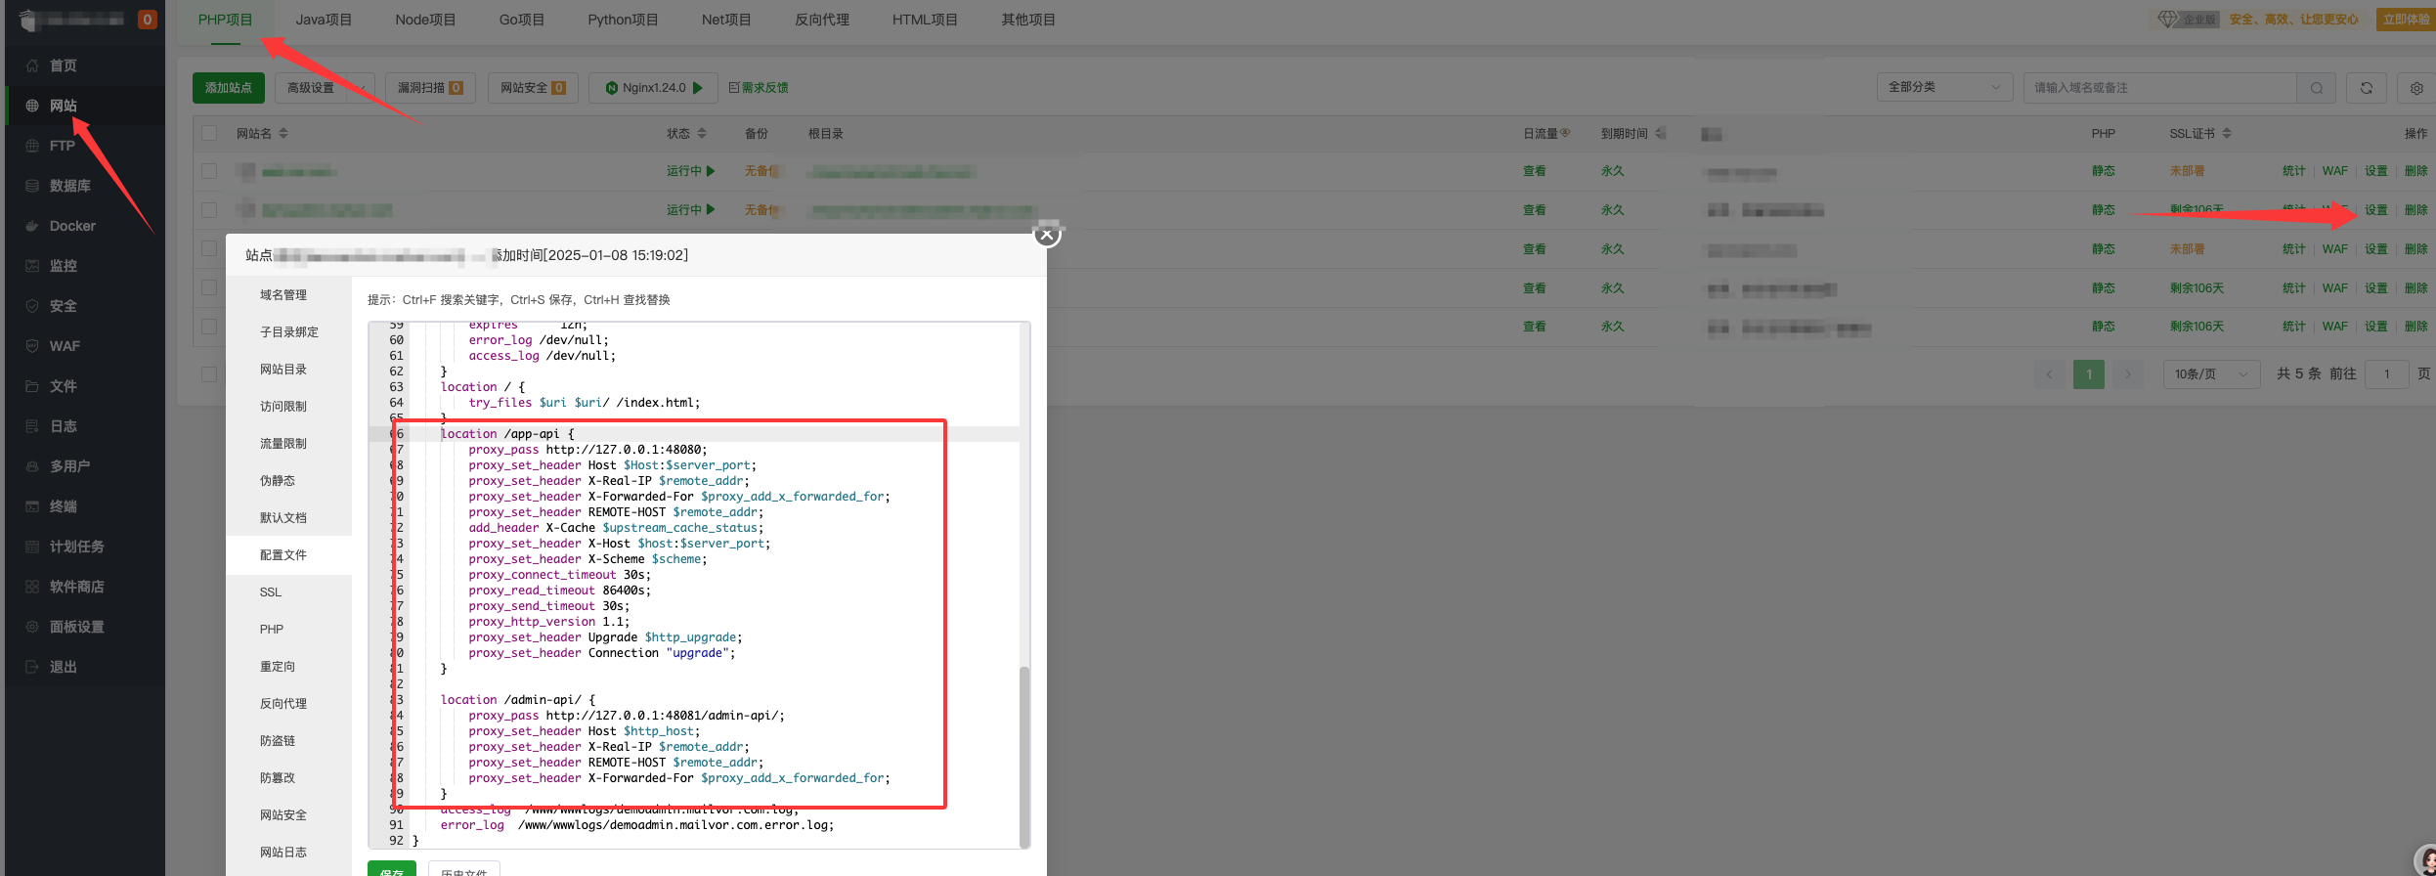Open the 终端 terminal sidebar item

pos(63,506)
